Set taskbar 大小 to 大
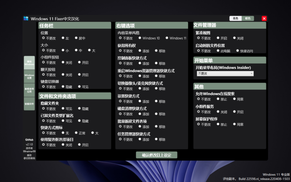291x182 pixels. [92, 50]
